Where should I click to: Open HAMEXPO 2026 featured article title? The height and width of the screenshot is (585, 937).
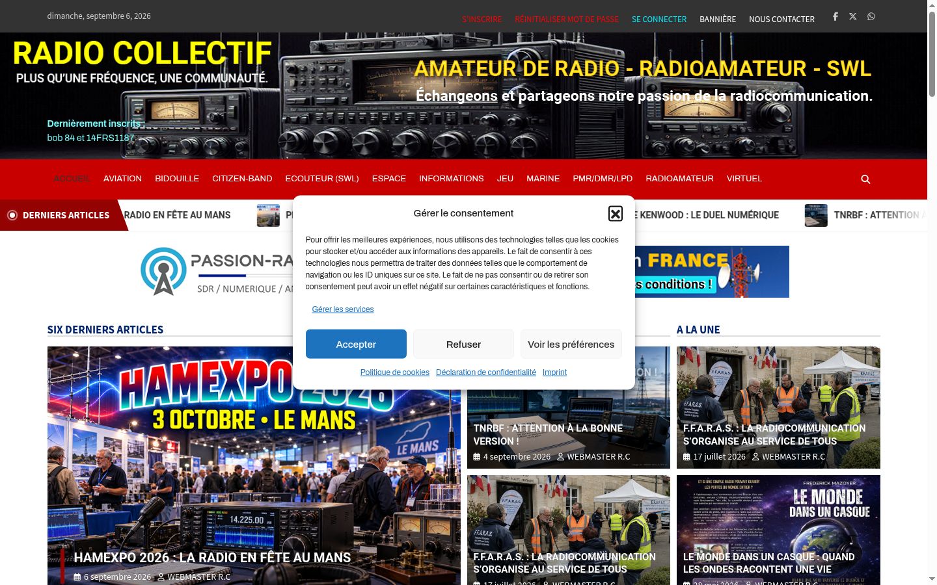point(212,558)
